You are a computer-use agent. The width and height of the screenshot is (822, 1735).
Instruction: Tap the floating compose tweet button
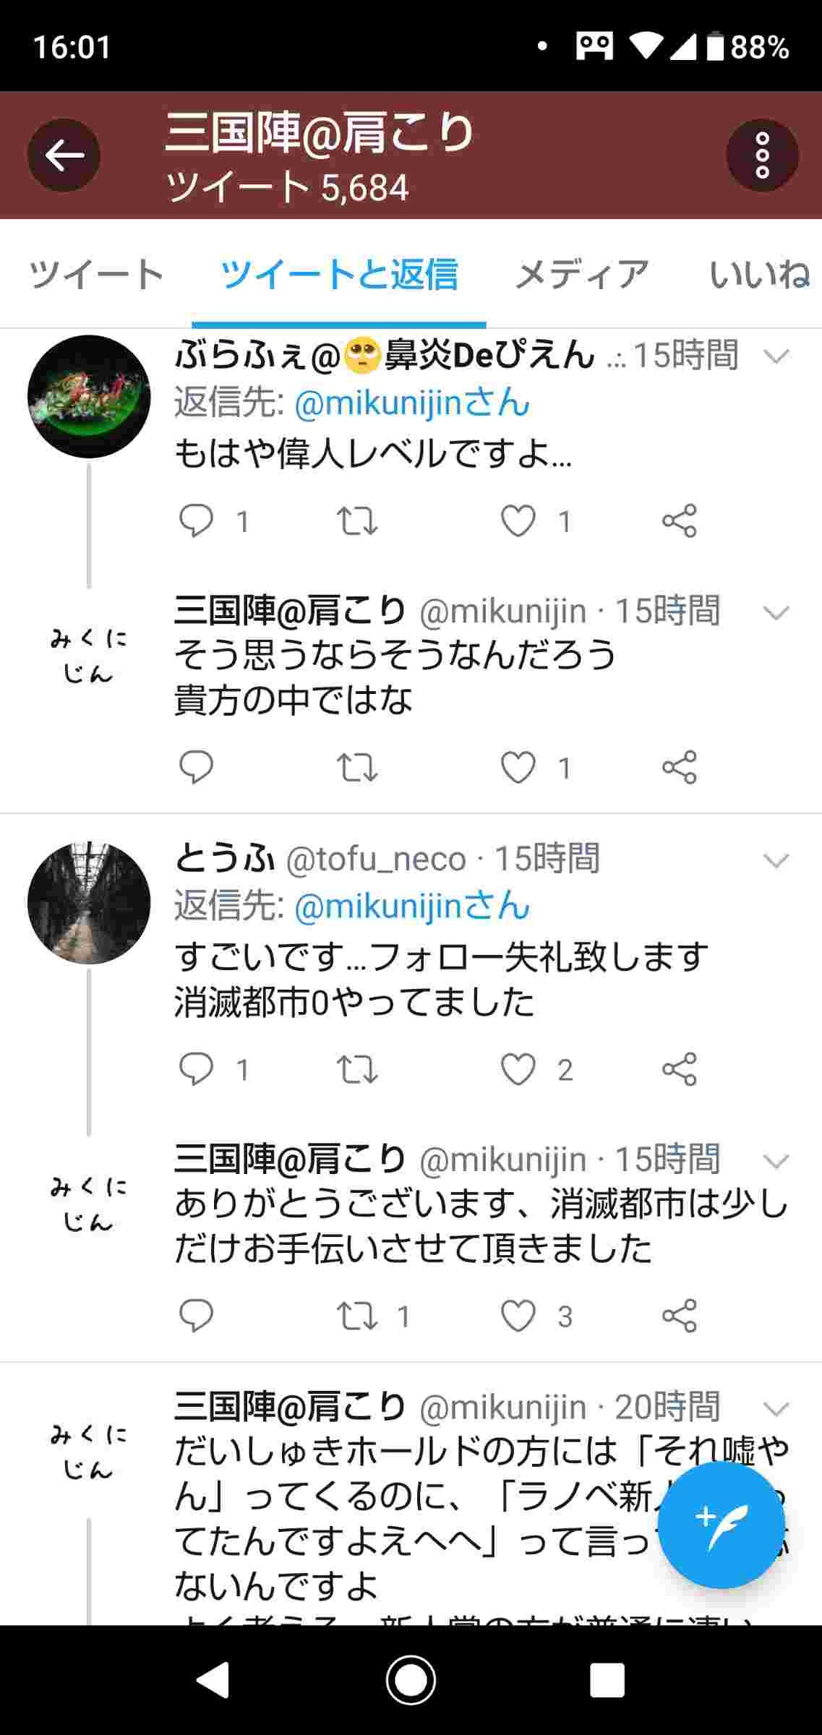(x=721, y=1524)
